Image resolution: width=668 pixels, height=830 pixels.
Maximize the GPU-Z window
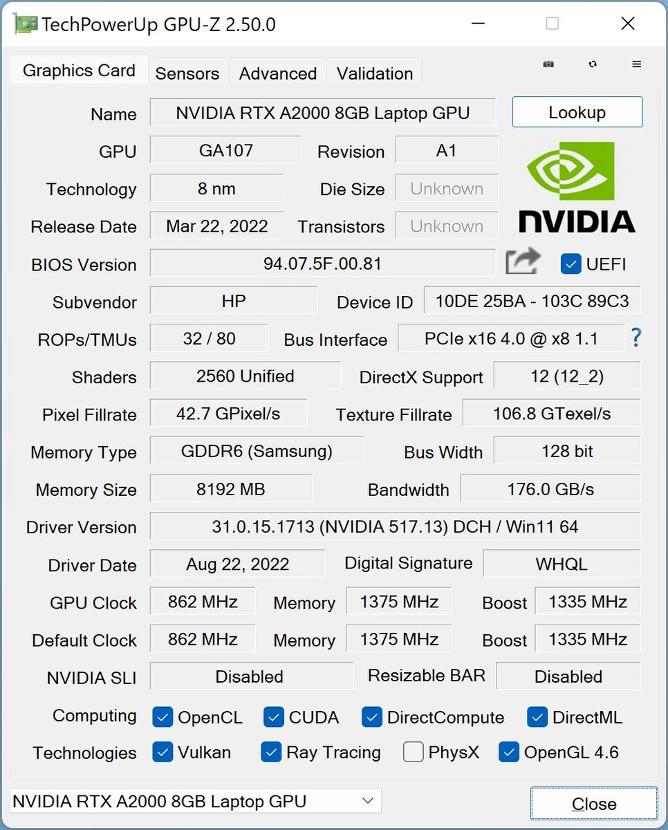point(553,24)
